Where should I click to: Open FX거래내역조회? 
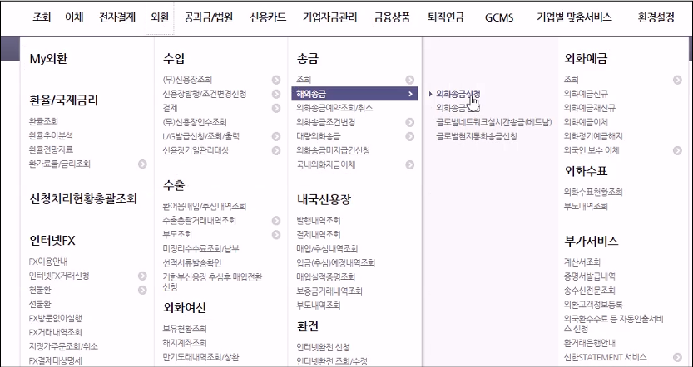coord(55,332)
